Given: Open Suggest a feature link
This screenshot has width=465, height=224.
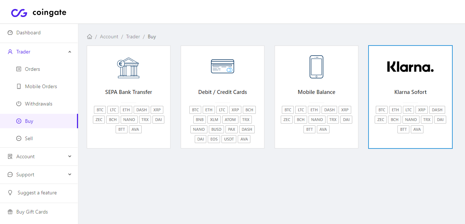Looking at the screenshot, I should pyautogui.click(x=37, y=193).
